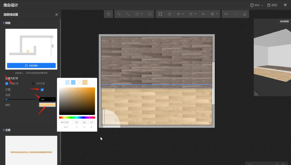Pick the medium blue preset color swatch
This screenshot has width=291, height=165.
[x=73, y=82]
